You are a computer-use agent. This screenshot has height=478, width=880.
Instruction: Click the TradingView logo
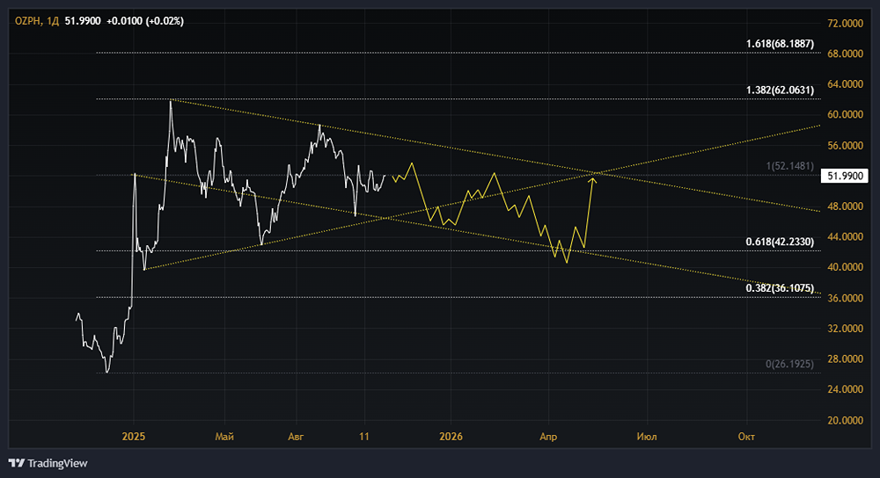(48, 463)
